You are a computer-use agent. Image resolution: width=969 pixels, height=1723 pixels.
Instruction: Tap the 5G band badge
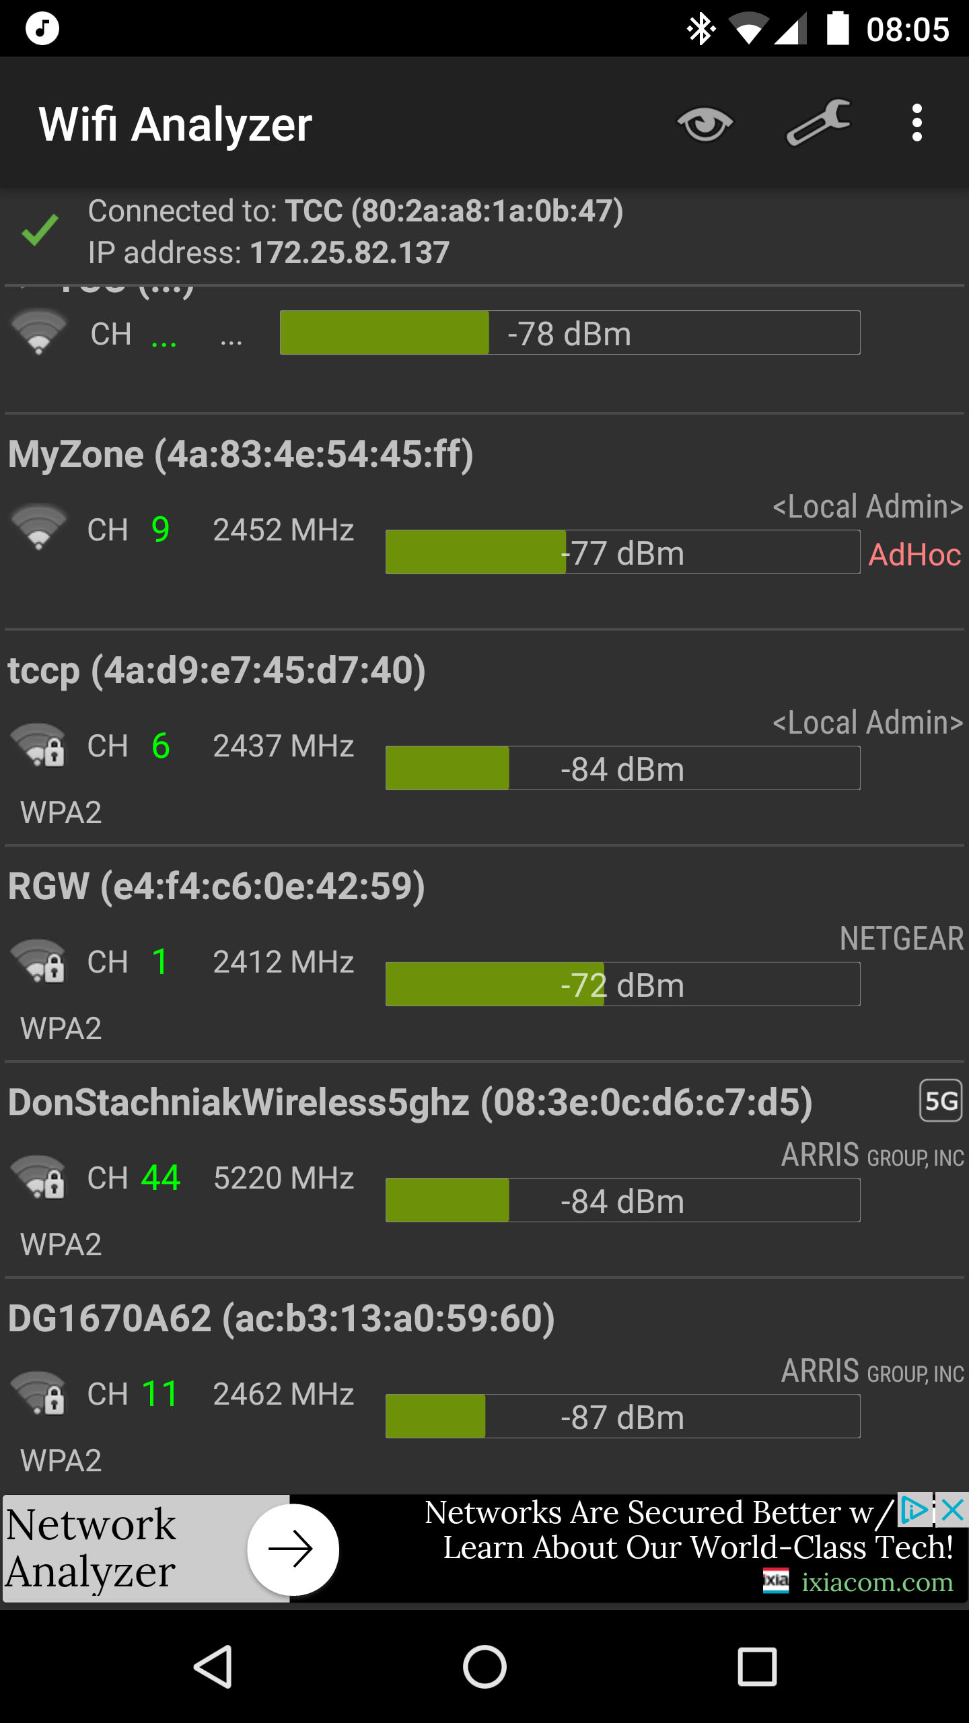click(940, 1101)
